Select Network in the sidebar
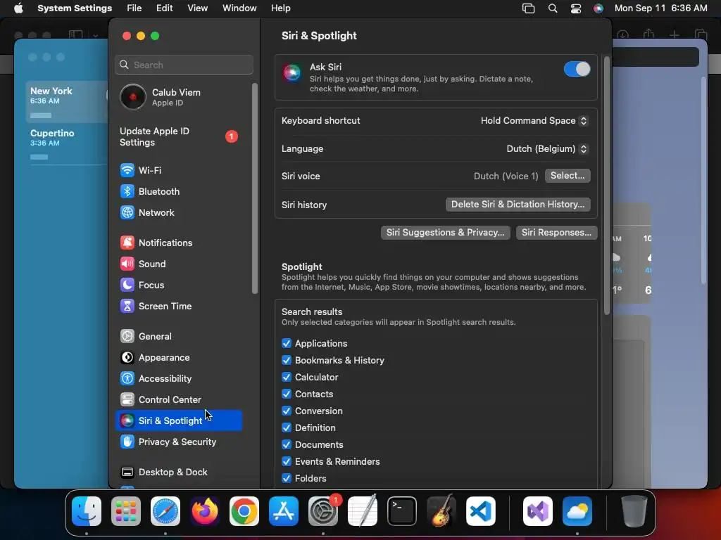 click(x=178, y=212)
